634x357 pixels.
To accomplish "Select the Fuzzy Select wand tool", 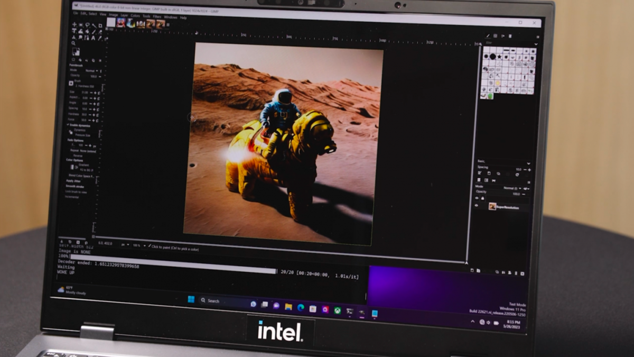I will [x=94, y=25].
